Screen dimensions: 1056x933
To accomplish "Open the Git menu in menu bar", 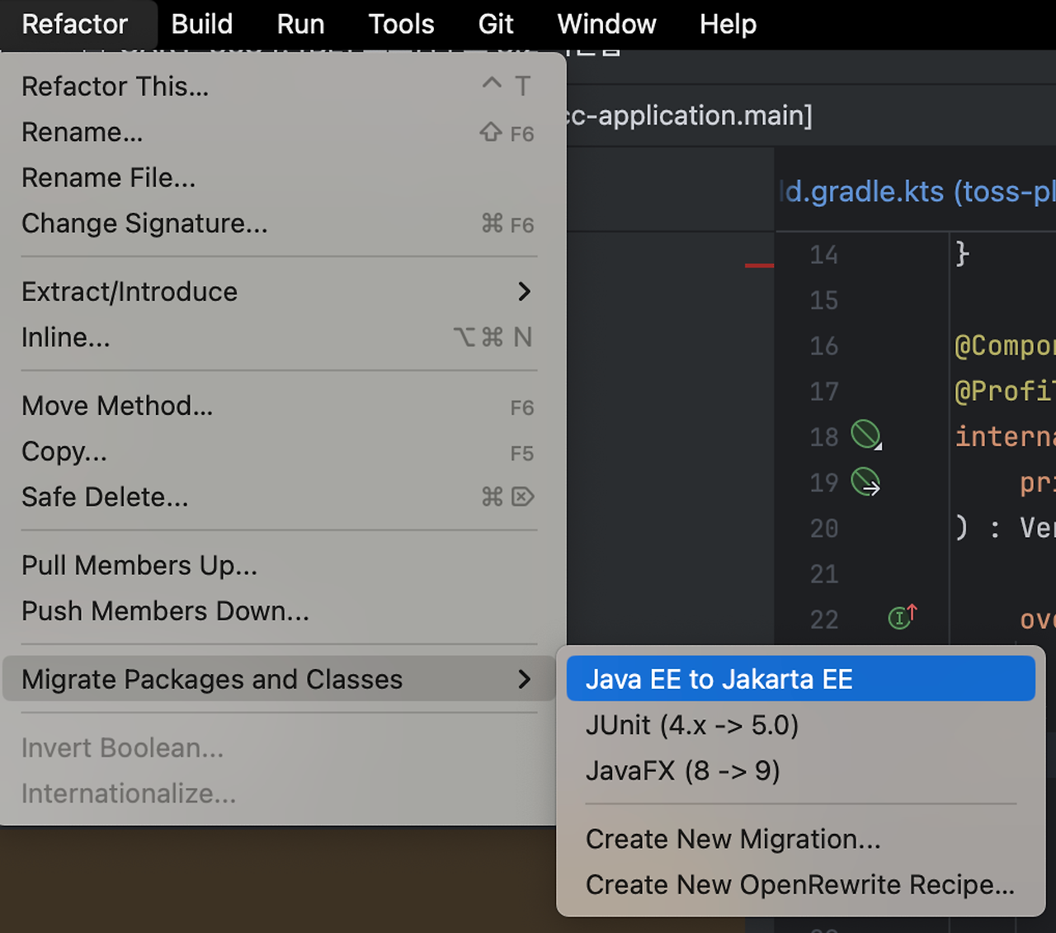I will [496, 24].
